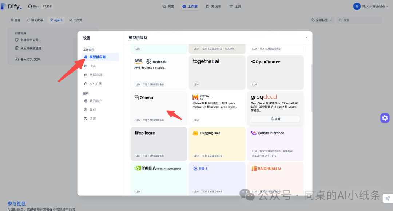This screenshot has width=393, height=211.
Task: Click the Baichuan logo icon
Action: click(254, 169)
